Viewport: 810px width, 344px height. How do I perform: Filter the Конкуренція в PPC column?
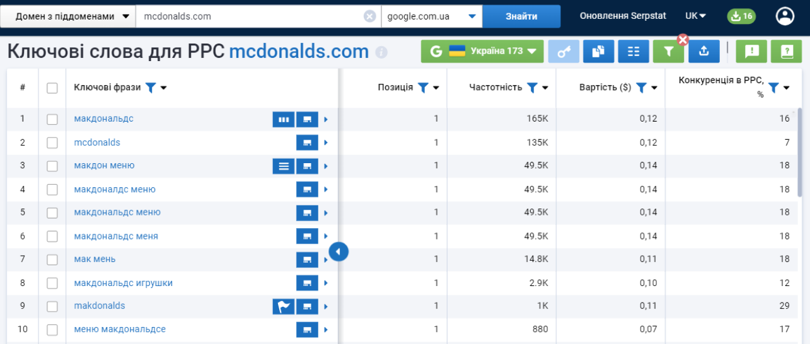click(x=773, y=88)
